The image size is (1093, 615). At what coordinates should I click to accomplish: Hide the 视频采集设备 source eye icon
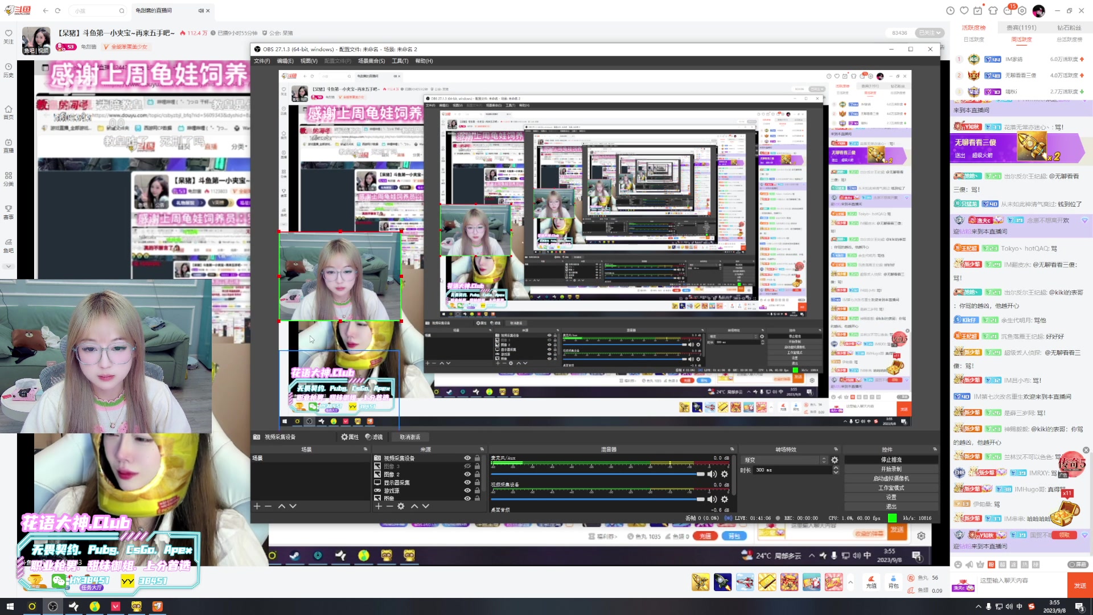(x=467, y=458)
